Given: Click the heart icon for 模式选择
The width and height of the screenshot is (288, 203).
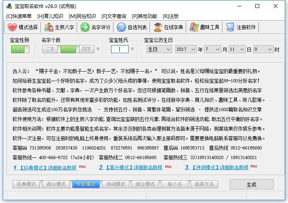Looking at the screenshot, I should [x=12, y=27].
